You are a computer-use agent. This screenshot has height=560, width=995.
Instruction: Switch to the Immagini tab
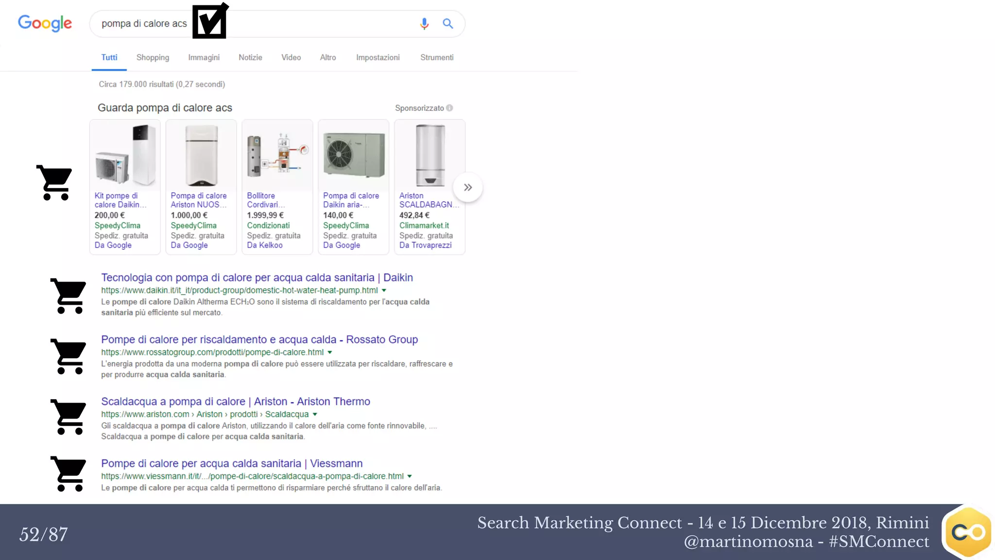pos(204,57)
